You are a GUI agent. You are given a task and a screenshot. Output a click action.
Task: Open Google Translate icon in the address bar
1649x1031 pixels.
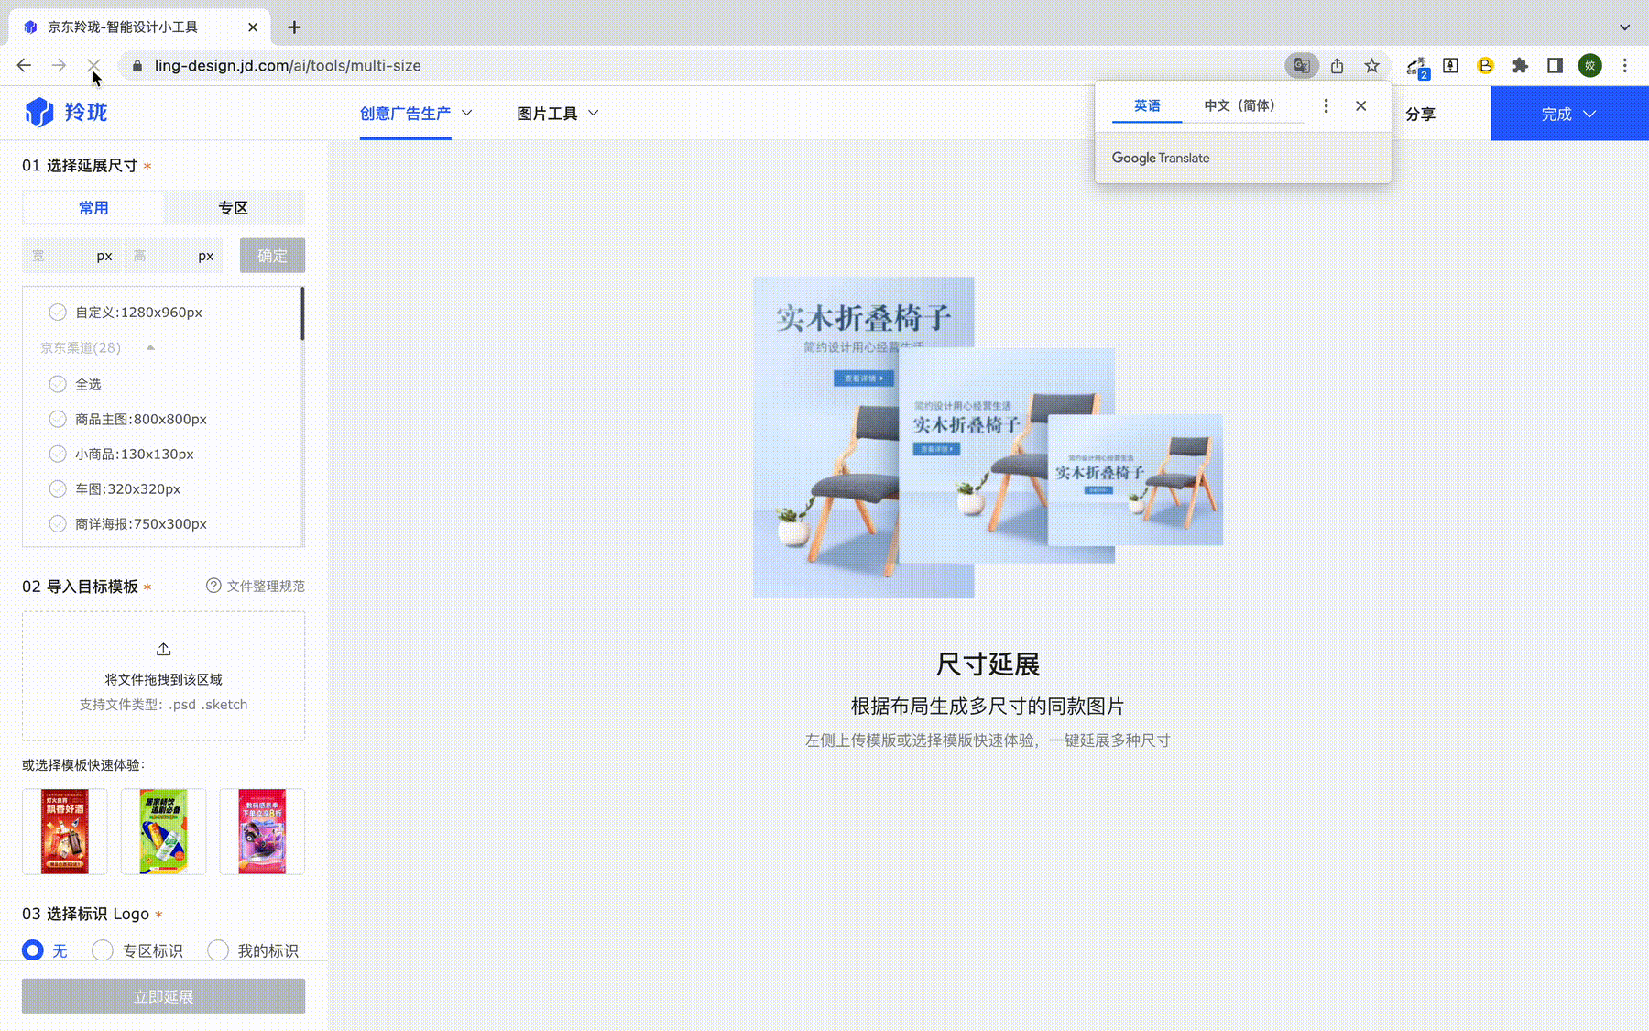[1301, 65]
